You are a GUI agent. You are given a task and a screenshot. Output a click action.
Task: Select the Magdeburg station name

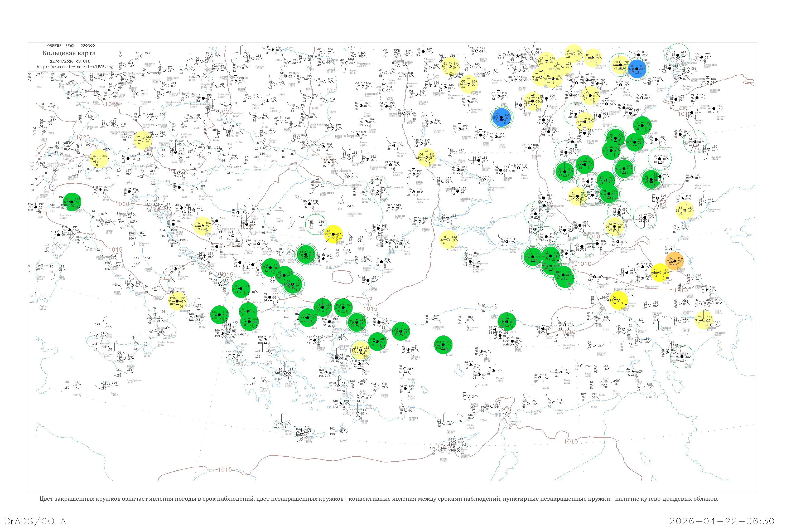point(173,78)
